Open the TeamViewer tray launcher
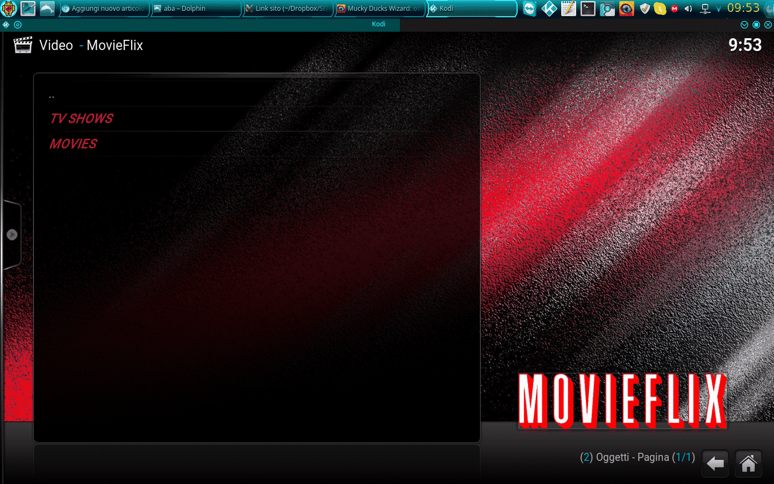This screenshot has width=774, height=484. [530, 9]
